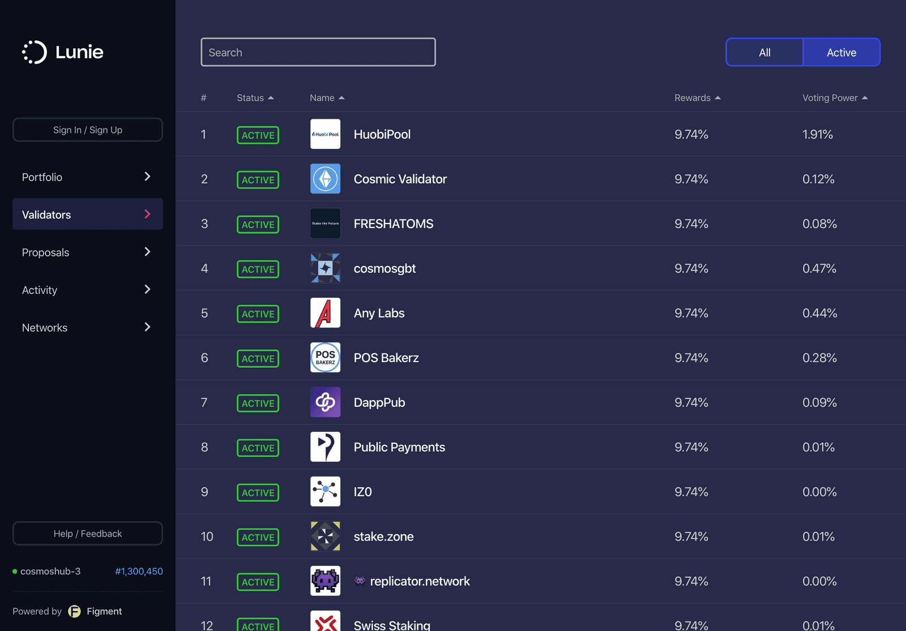The image size is (906, 631).
Task: Open the HuobiPool validator avatar
Action: point(325,134)
